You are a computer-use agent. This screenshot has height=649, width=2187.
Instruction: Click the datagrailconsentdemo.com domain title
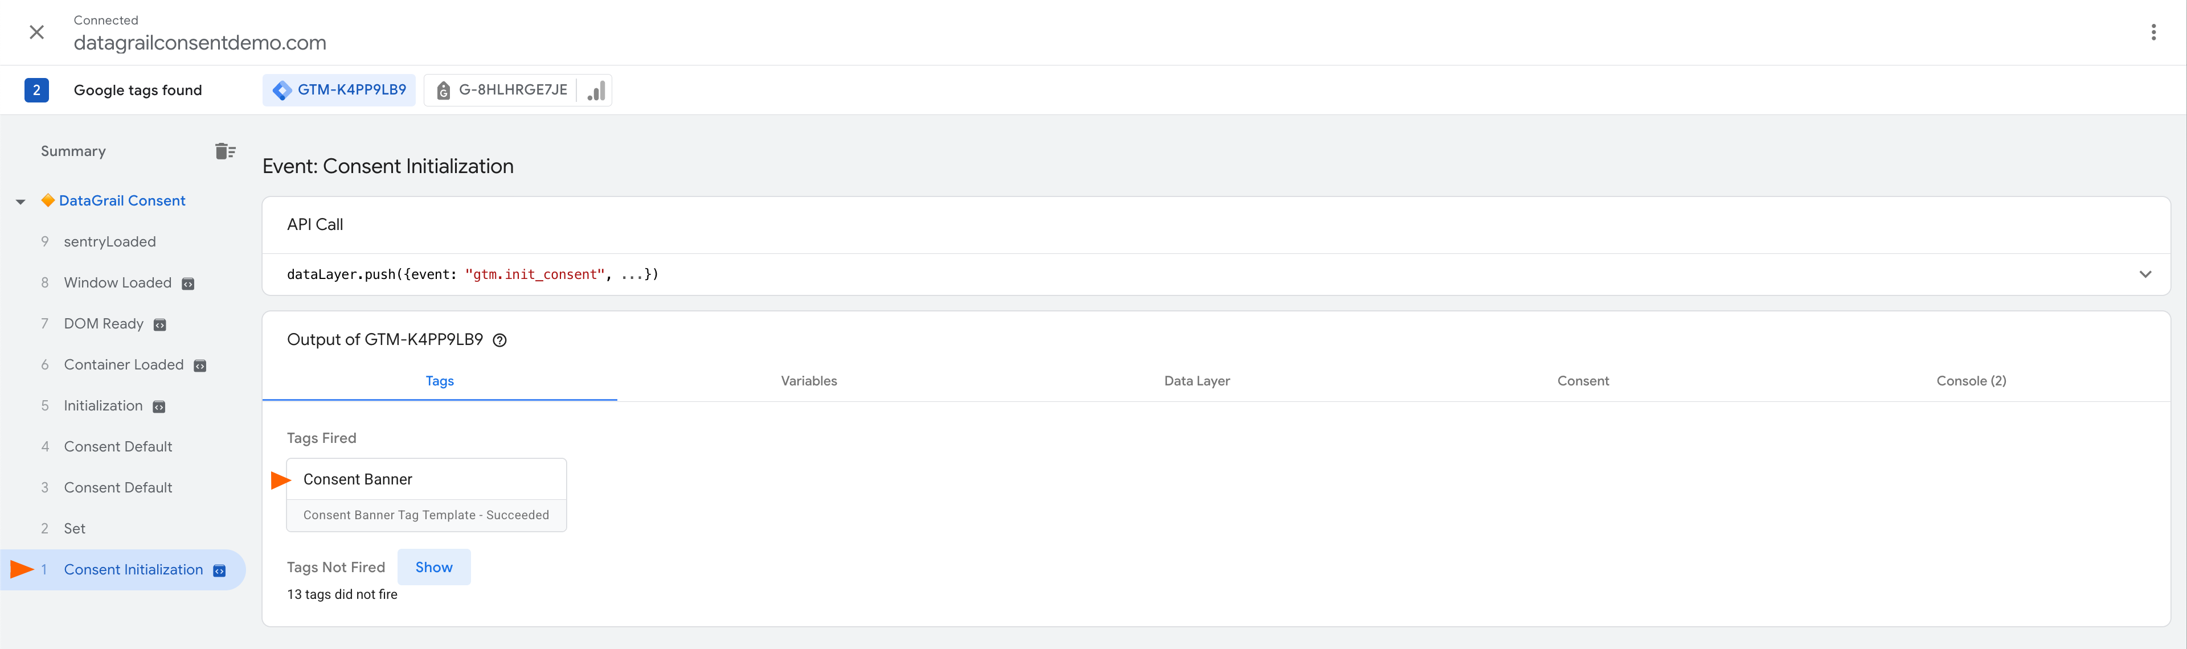coord(200,43)
